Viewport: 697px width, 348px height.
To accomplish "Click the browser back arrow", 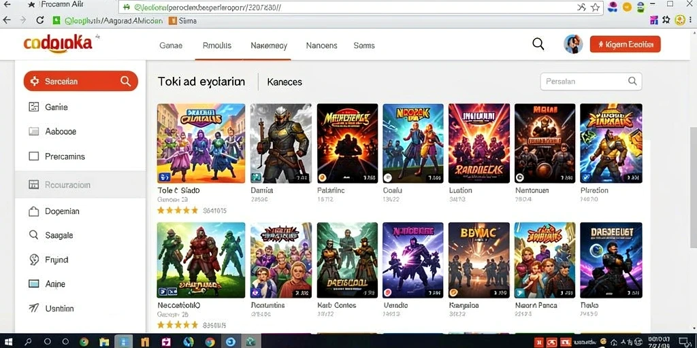I will [7, 20].
